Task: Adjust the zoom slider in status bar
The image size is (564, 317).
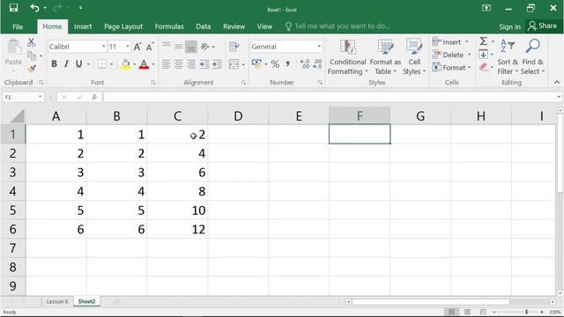Action: coord(526,312)
